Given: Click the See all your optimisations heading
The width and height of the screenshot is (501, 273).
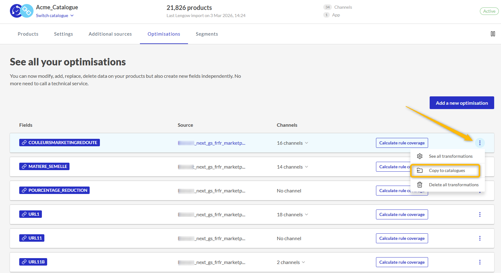Looking at the screenshot, I should [68, 62].
